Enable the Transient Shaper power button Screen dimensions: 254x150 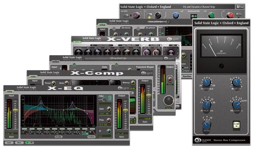116,65
